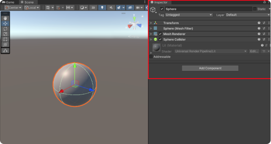Click the Z axis cone of orientation gizmo

[139, 26]
